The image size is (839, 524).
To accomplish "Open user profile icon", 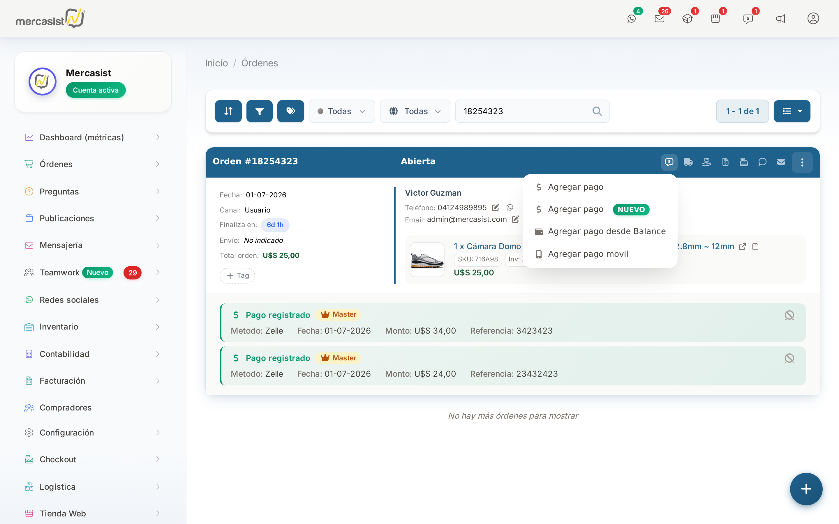I will tap(813, 18).
